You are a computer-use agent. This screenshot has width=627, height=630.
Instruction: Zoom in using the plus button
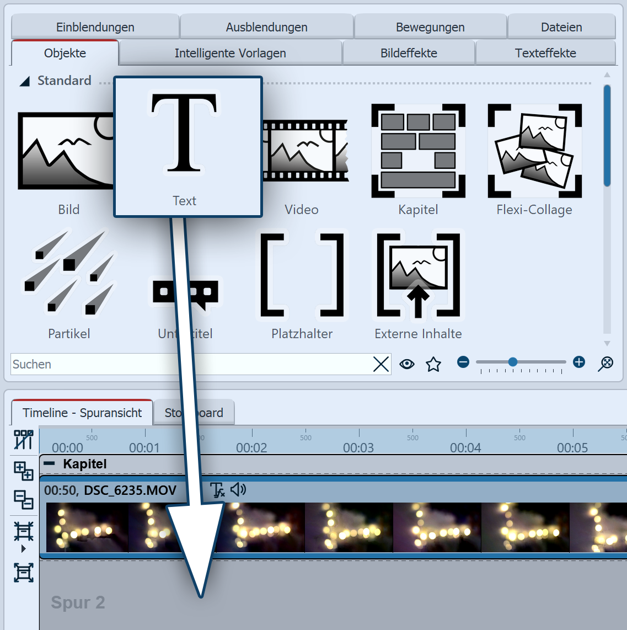pos(579,362)
